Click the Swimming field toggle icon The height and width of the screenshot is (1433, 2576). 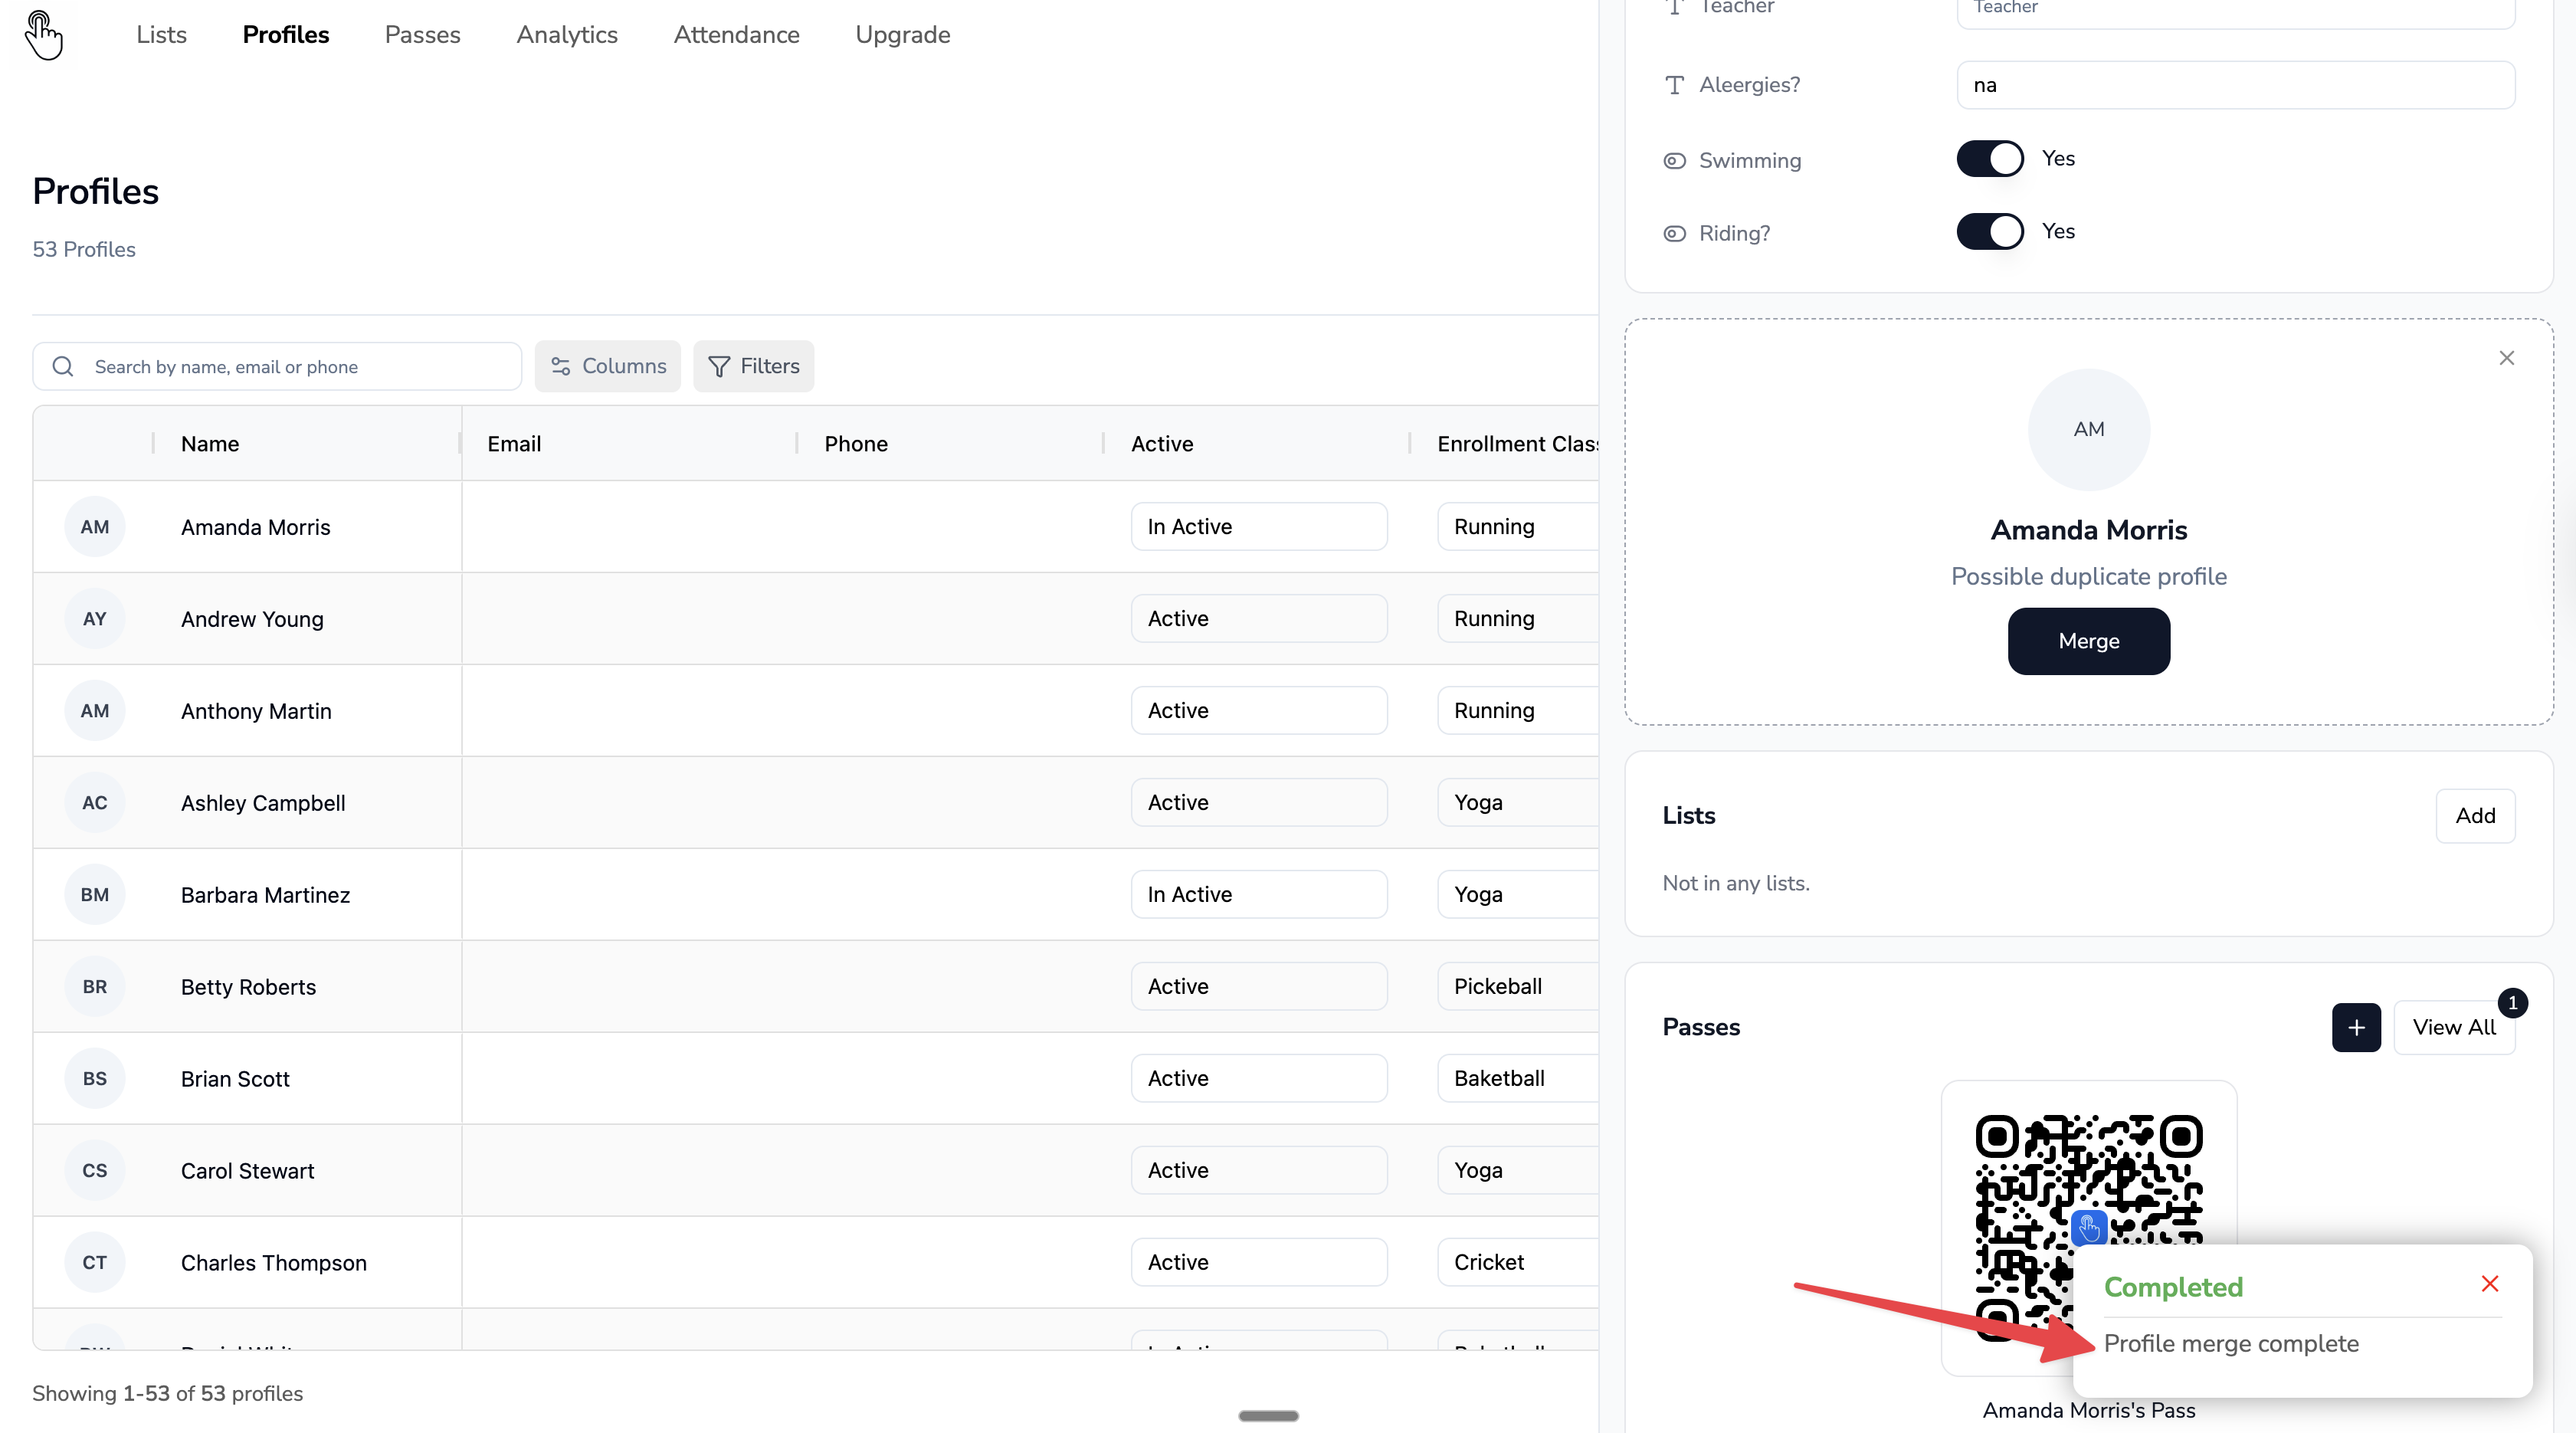click(1674, 161)
